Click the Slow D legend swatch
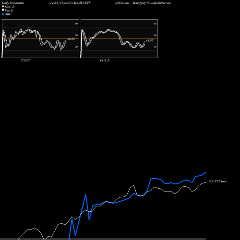 3,6
